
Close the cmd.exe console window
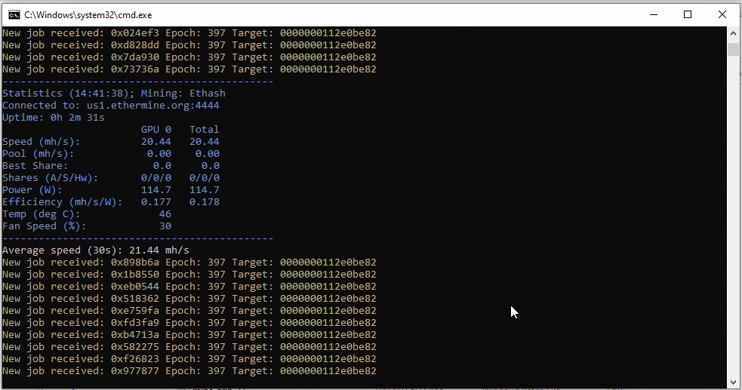coord(722,14)
